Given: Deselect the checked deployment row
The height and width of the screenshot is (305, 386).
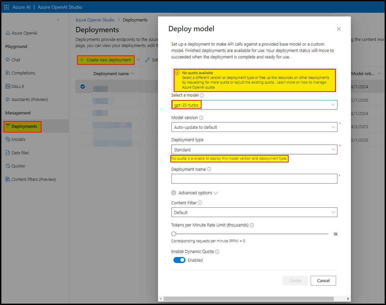Looking at the screenshot, I should click(x=82, y=87).
